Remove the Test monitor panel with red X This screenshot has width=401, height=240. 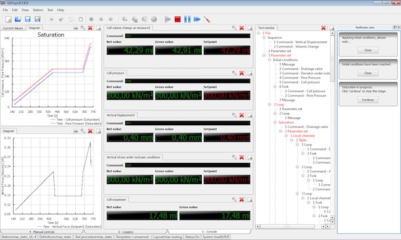(x=323, y=28)
